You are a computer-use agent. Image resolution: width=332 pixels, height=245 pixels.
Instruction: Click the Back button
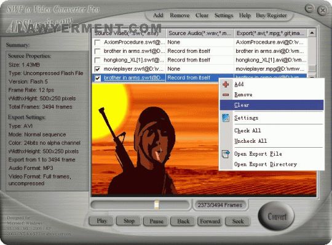[183, 221]
